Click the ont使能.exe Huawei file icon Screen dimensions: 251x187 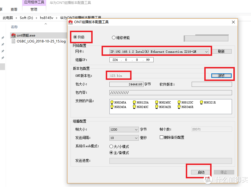click(x=13, y=35)
